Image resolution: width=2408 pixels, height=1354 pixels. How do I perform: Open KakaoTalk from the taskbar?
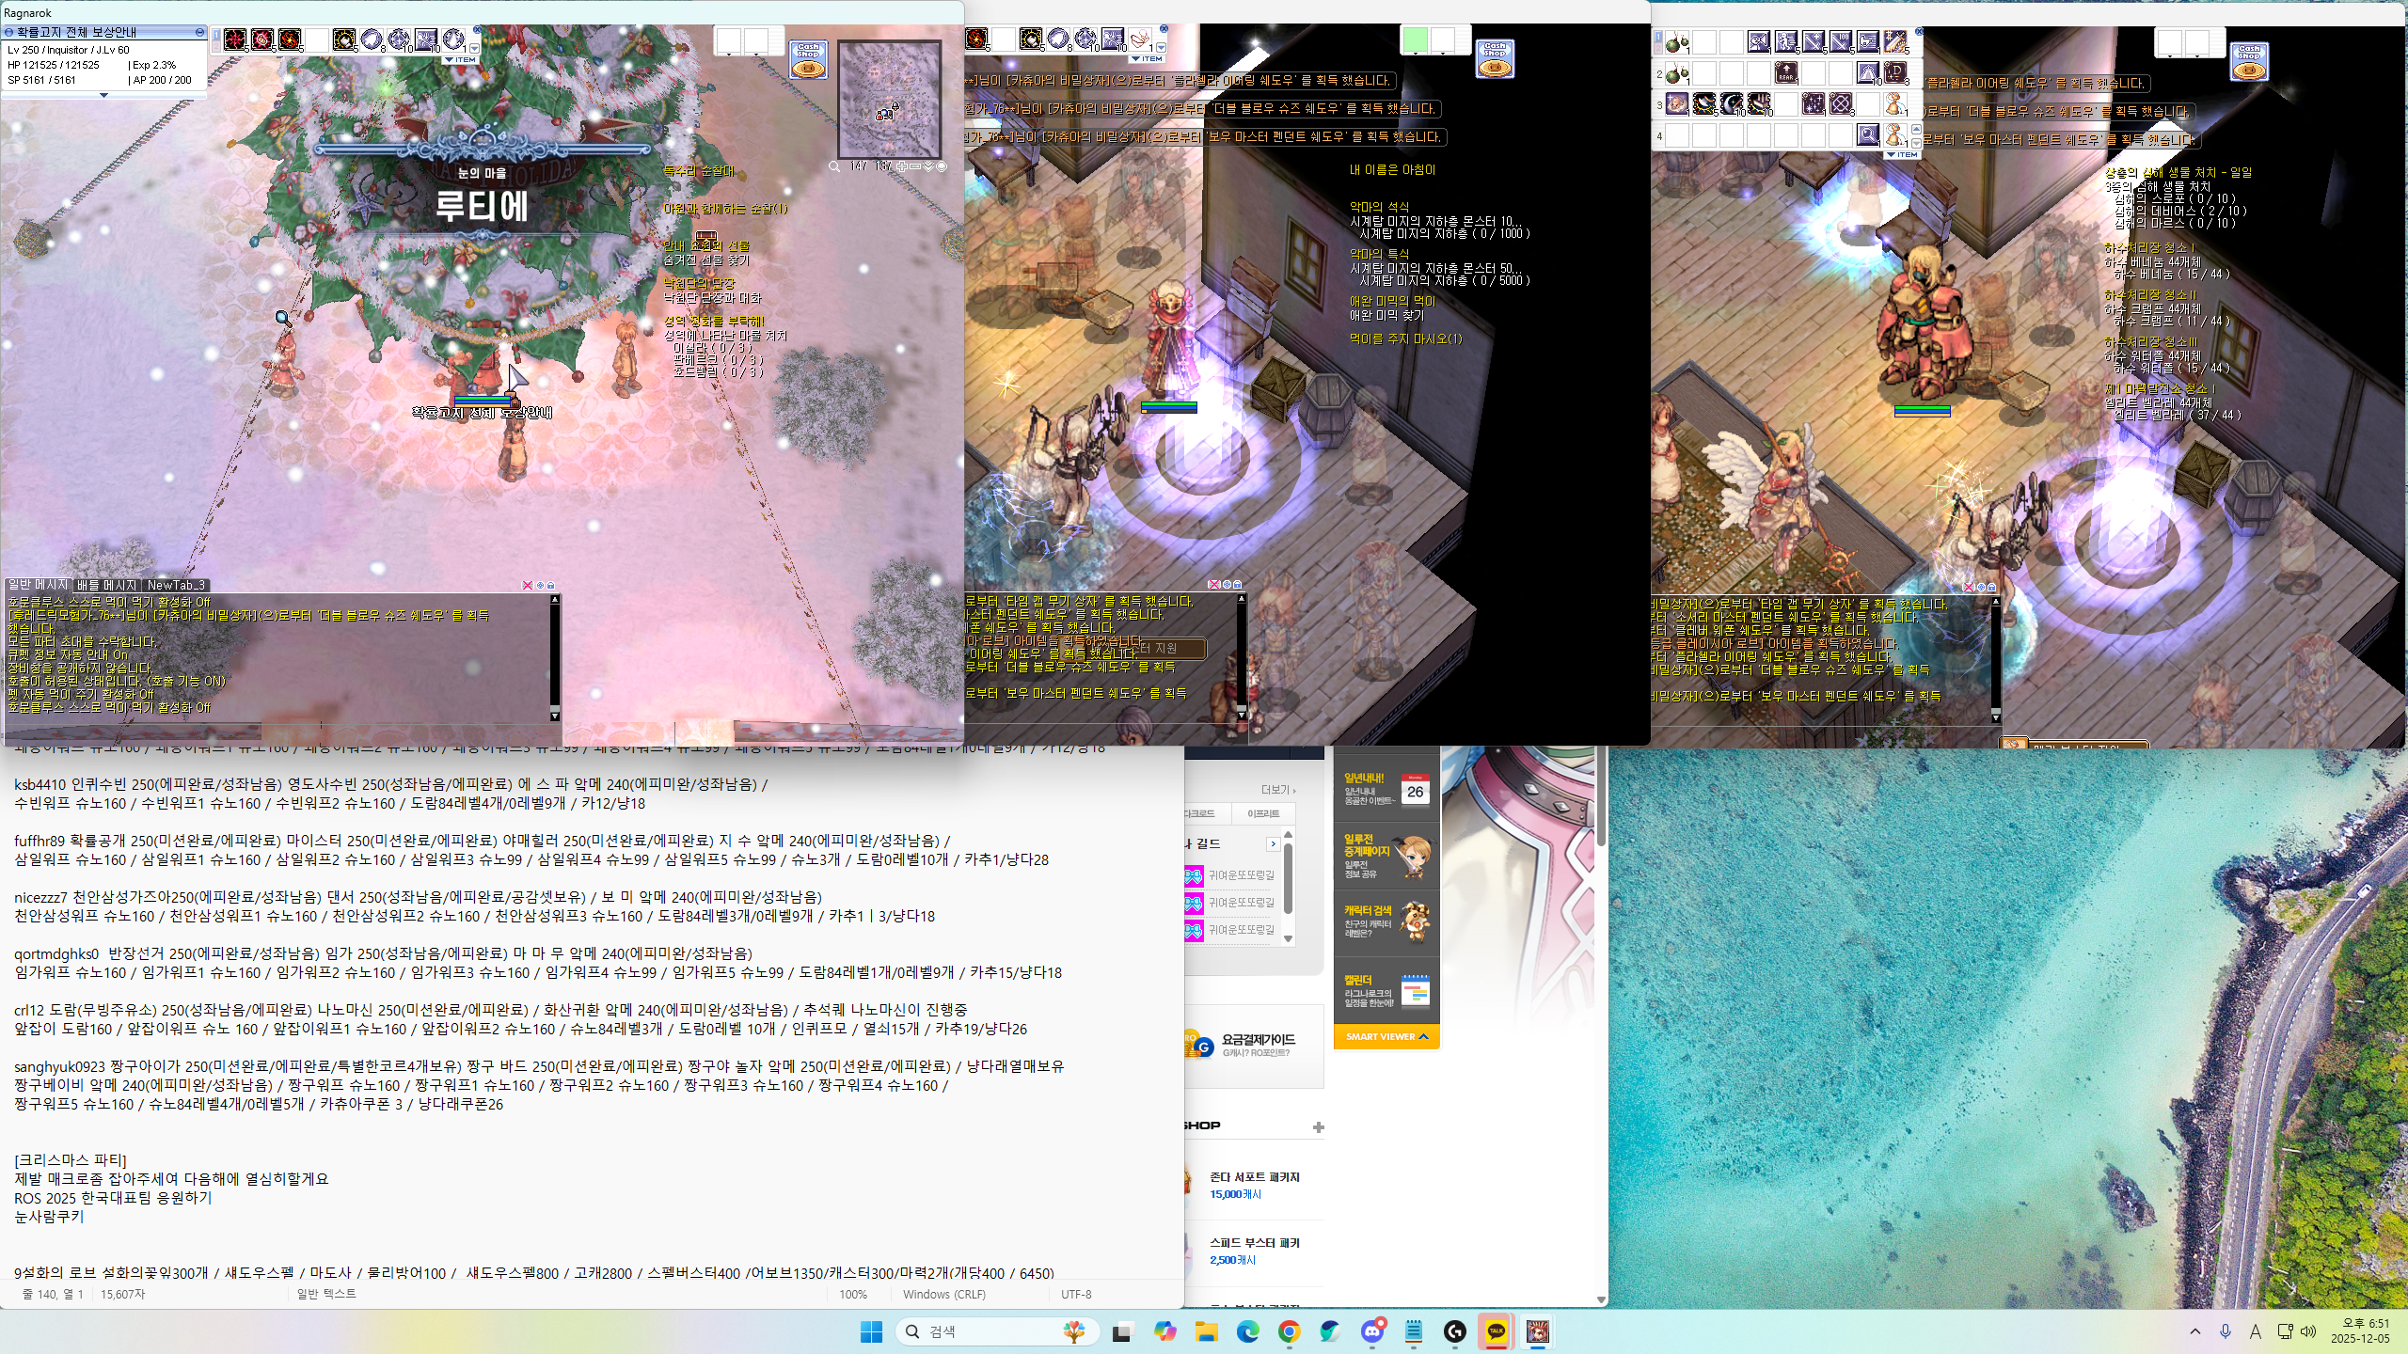[x=1496, y=1331]
